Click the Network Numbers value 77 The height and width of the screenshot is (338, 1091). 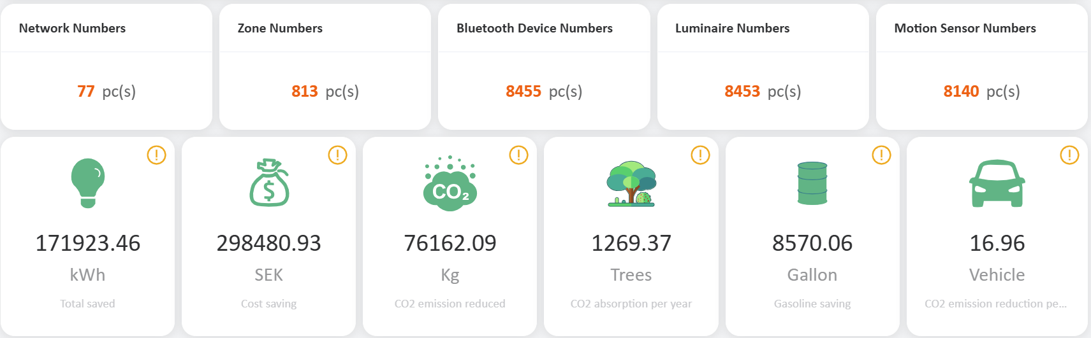pos(86,92)
